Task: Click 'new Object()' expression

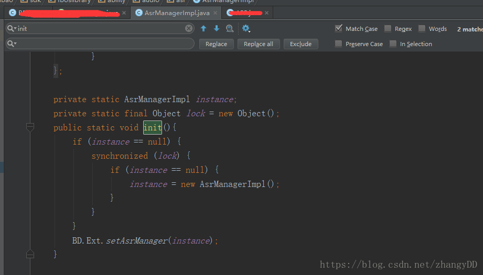Action: pos(246,114)
